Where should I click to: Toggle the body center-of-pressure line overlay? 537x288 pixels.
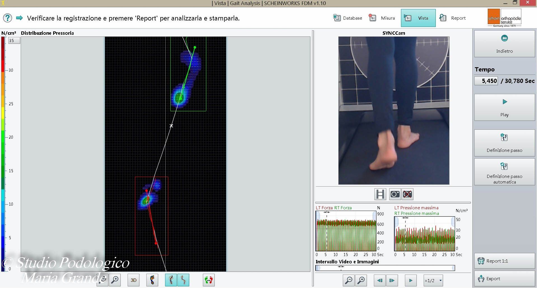tap(183, 280)
